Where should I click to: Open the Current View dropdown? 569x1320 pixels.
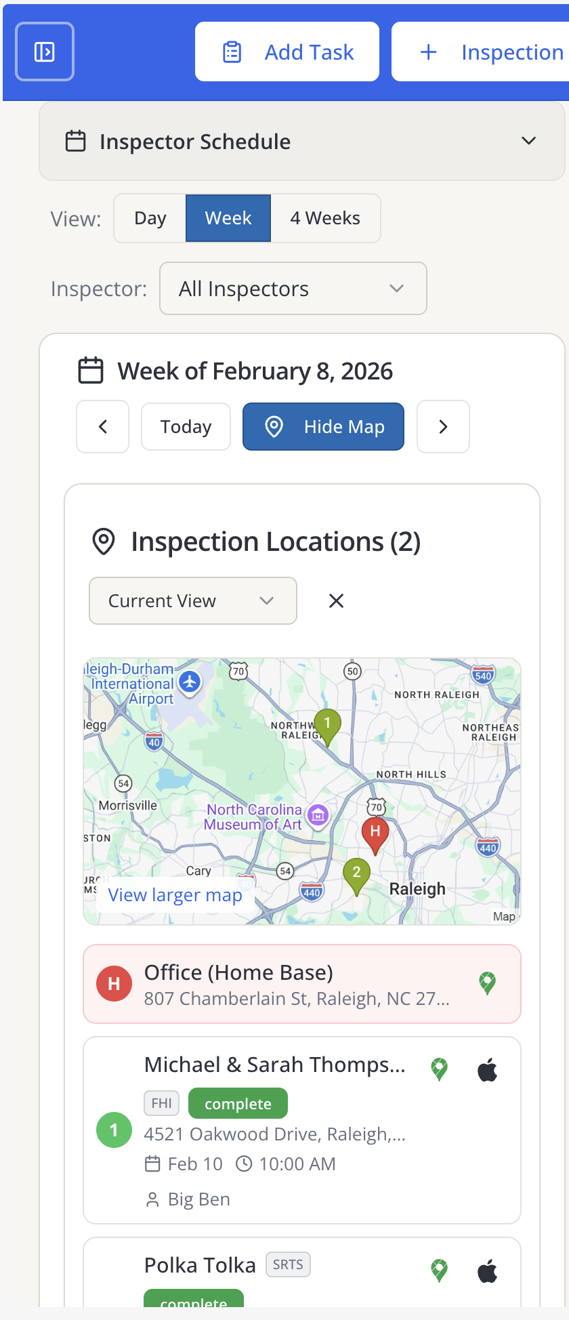coord(192,600)
